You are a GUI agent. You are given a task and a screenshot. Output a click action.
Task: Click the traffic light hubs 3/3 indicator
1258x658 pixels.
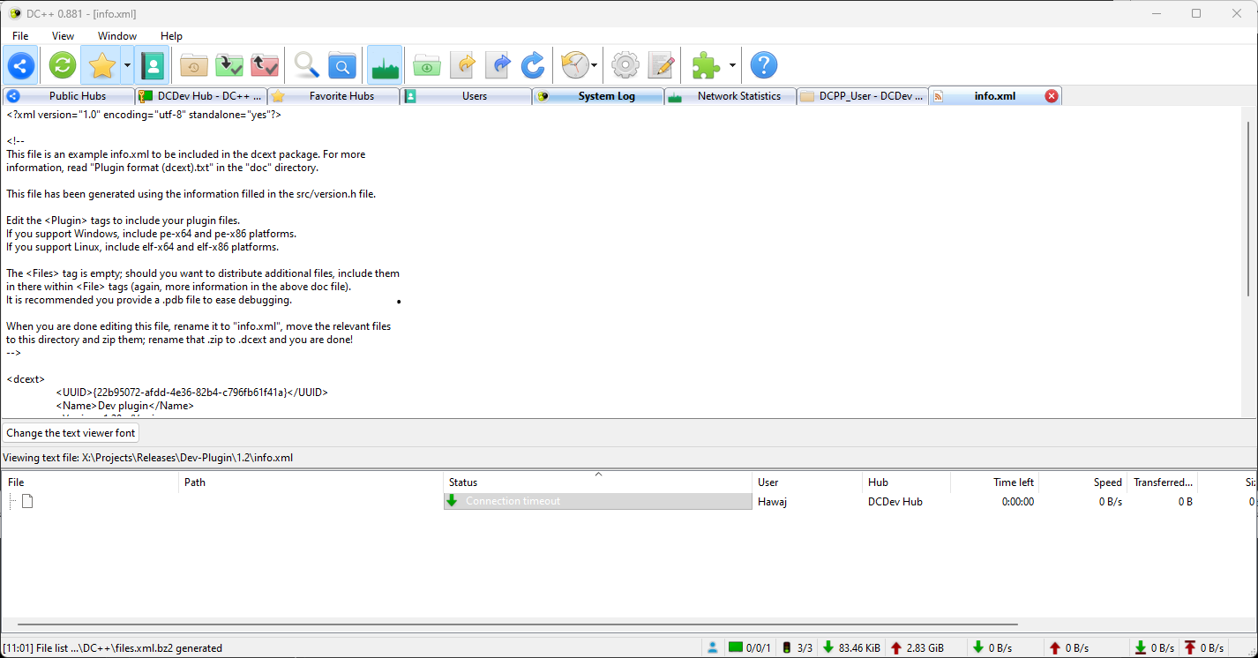[x=797, y=647]
